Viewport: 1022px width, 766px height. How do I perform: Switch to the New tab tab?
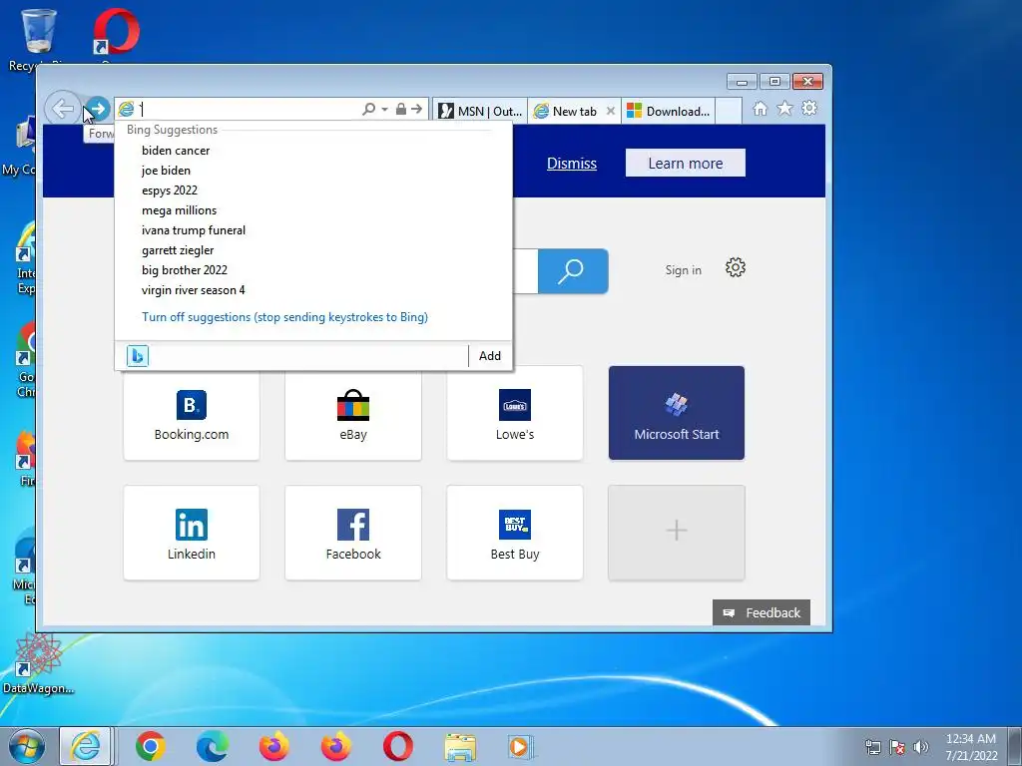coord(566,111)
